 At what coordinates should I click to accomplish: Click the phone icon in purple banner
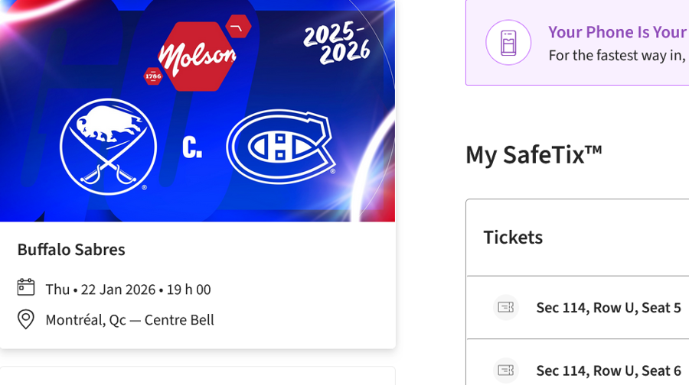tap(508, 42)
